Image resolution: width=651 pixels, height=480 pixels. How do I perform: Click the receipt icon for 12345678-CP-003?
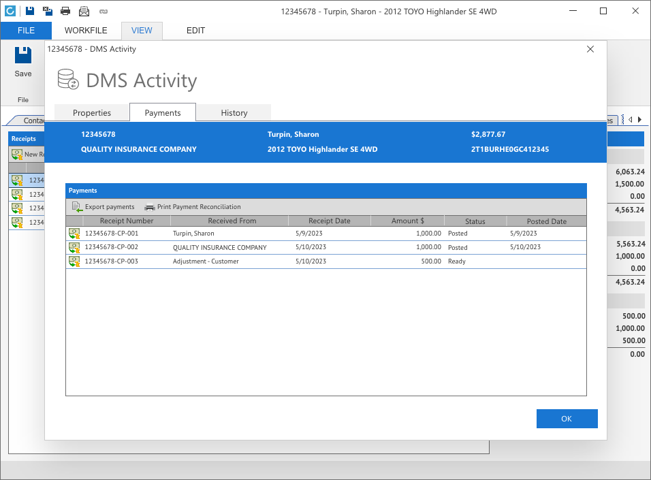(74, 261)
